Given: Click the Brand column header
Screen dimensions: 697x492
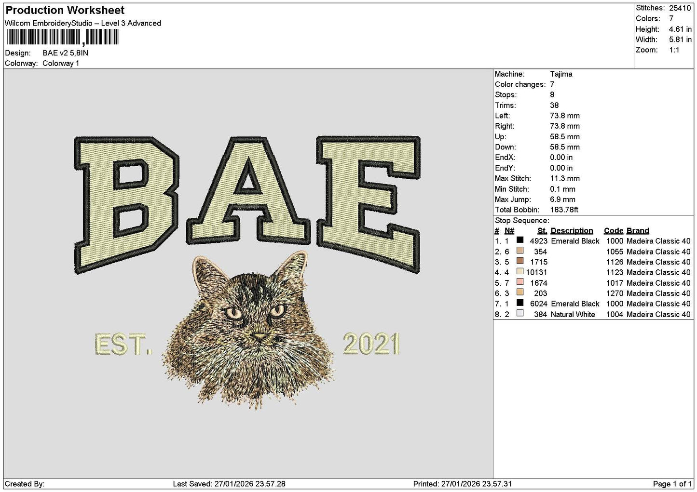Looking at the screenshot, I should [x=638, y=231].
